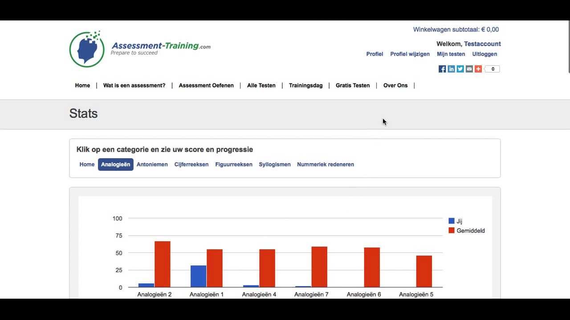Click the Assessment-Training head logo

[x=87, y=49]
